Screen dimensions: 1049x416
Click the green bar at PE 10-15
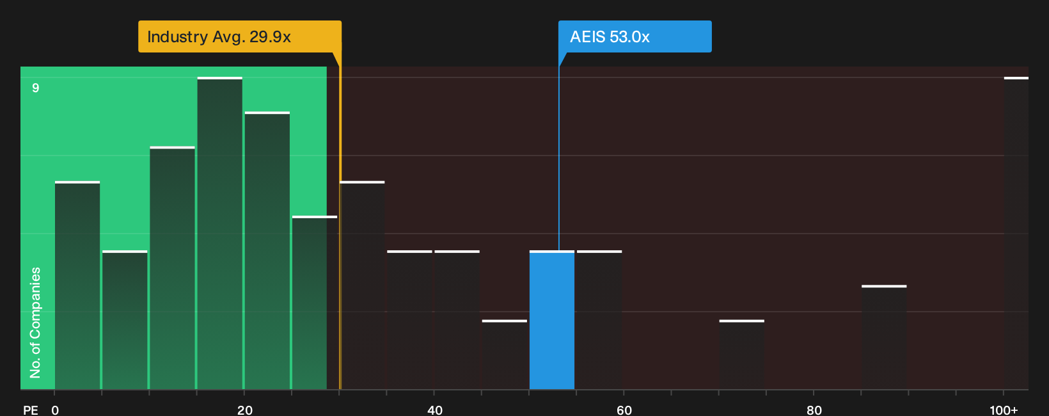[x=173, y=268]
